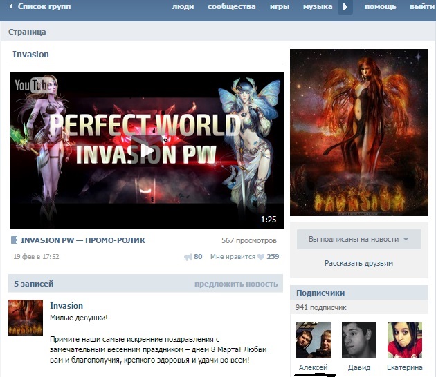Click the Мне нравится like label
This screenshot has height=377, width=436.
[233, 257]
